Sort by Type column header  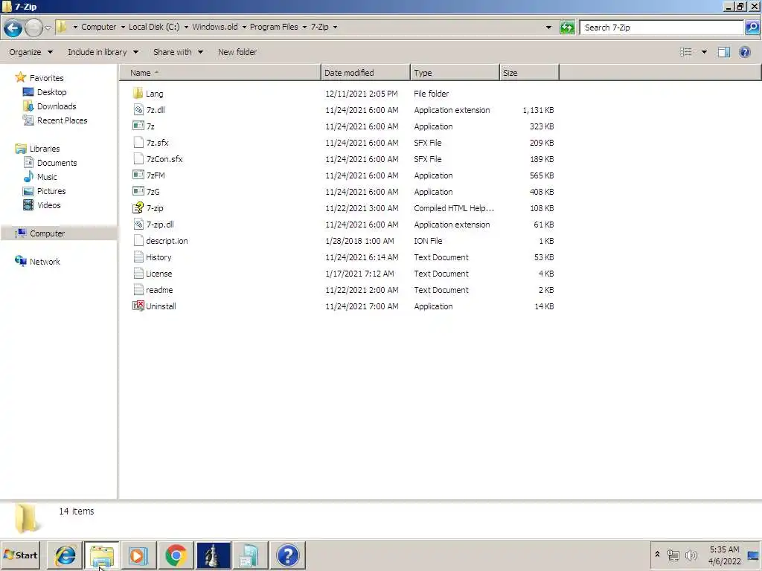tap(455, 73)
